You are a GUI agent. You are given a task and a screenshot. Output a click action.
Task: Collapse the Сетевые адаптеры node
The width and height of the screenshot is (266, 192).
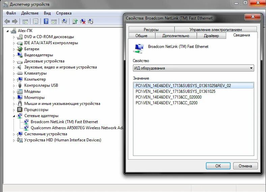click(14, 116)
